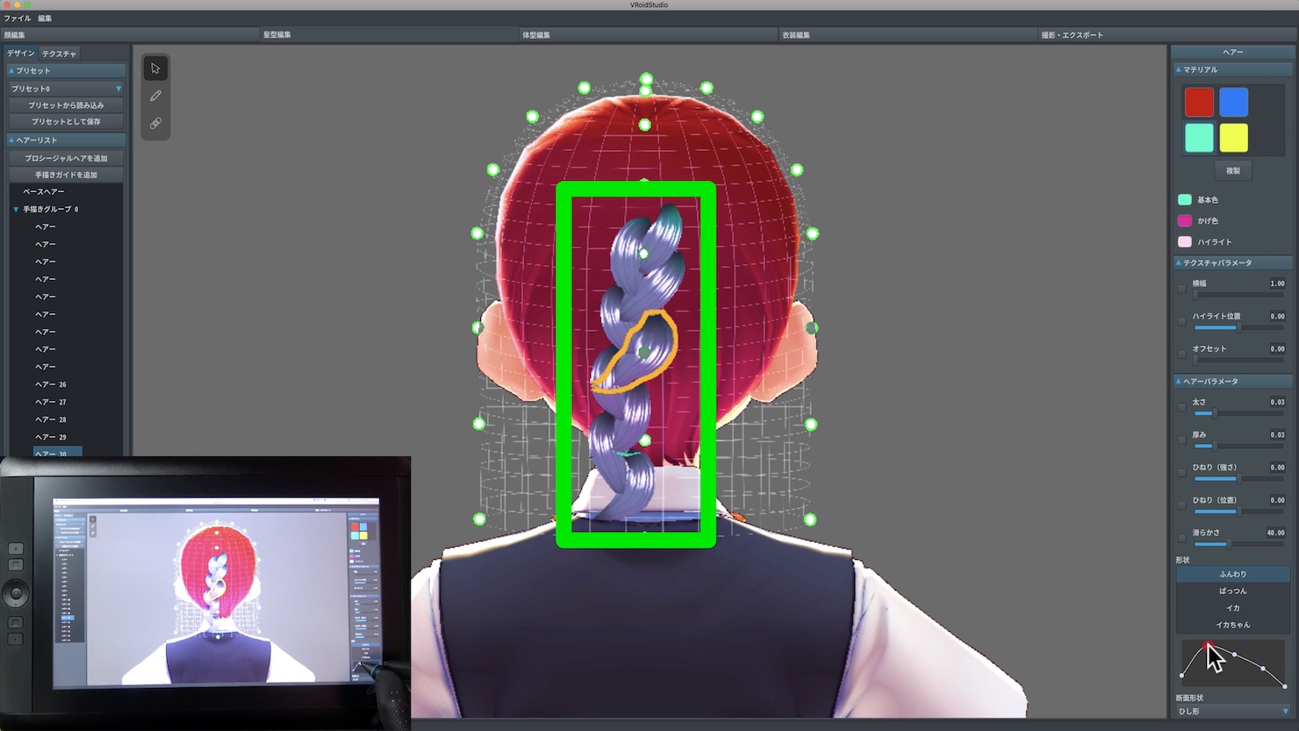The width and height of the screenshot is (1299, 731).
Task: Toggle the 厚み checkbox
Action: (1182, 440)
